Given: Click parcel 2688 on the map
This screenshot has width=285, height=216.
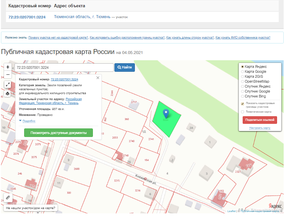Looking at the screenshot, I should [x=76, y=169].
